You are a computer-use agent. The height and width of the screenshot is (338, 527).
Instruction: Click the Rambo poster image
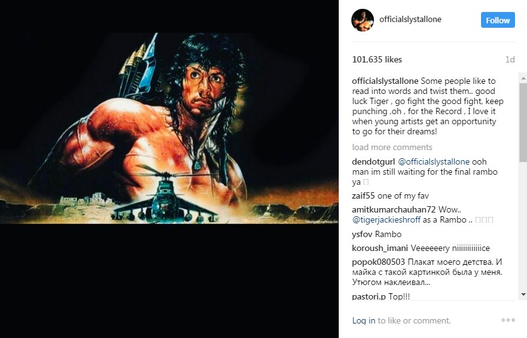(x=169, y=128)
